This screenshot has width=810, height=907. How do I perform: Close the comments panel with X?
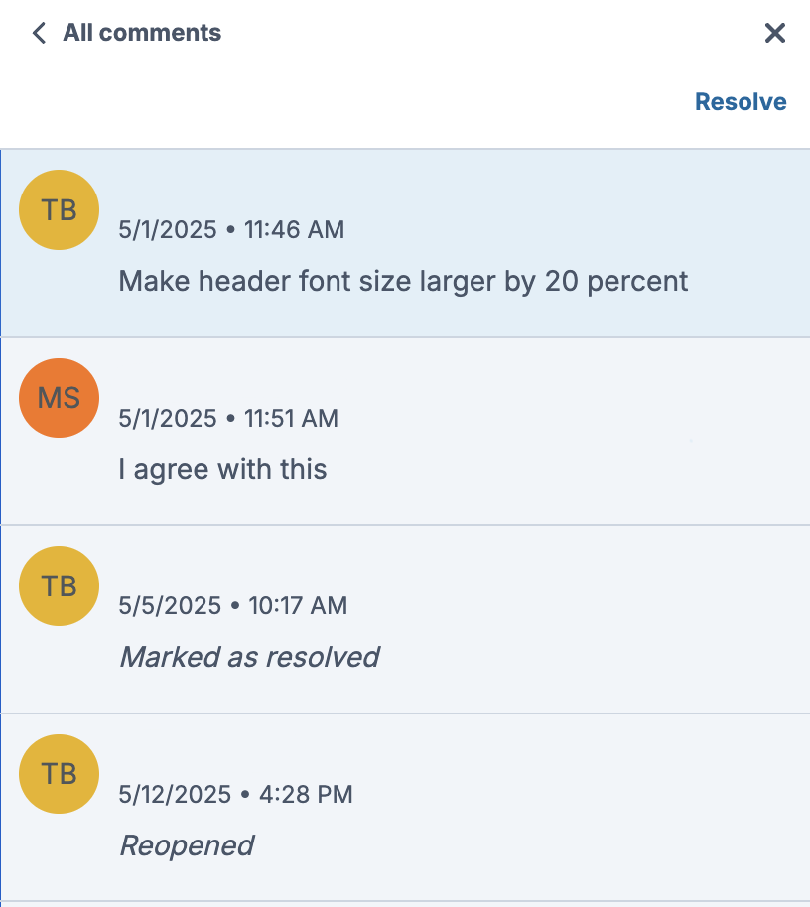(x=774, y=33)
